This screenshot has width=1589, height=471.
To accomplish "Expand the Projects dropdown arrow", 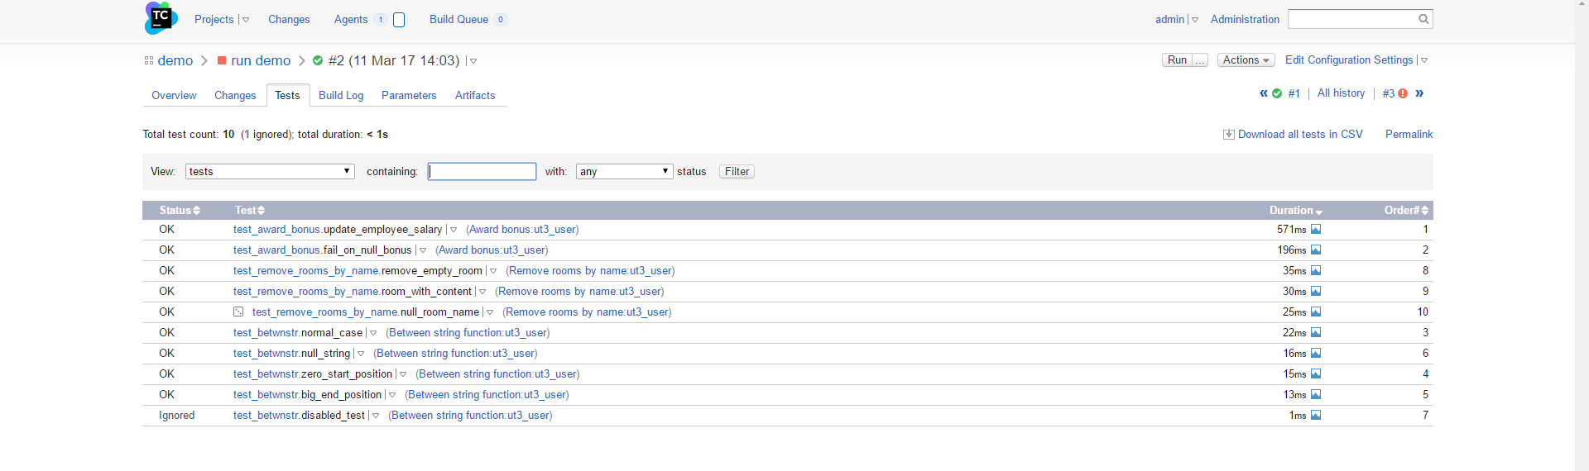I will point(246,20).
